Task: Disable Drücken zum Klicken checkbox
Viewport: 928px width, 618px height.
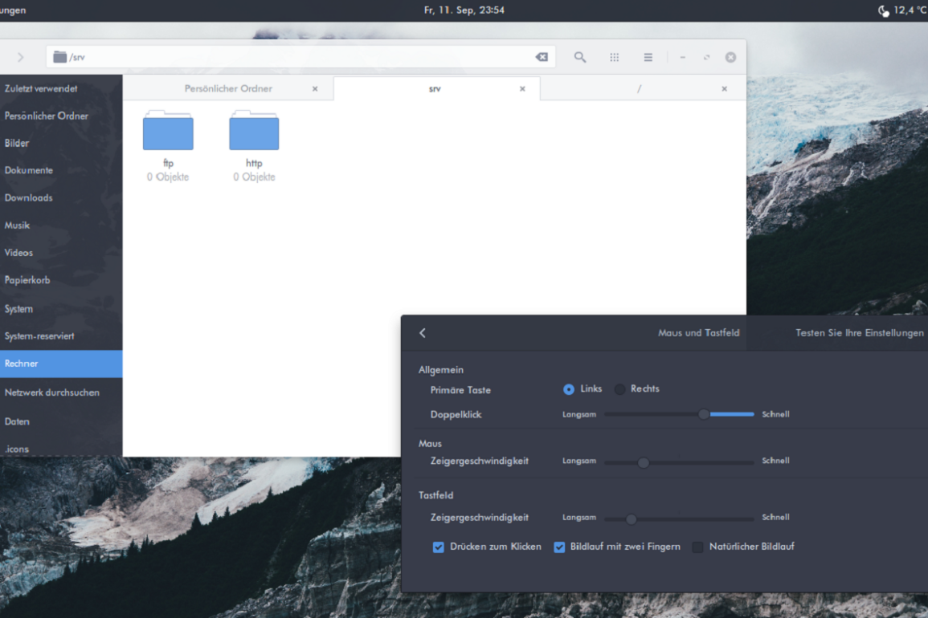Action: click(x=439, y=547)
